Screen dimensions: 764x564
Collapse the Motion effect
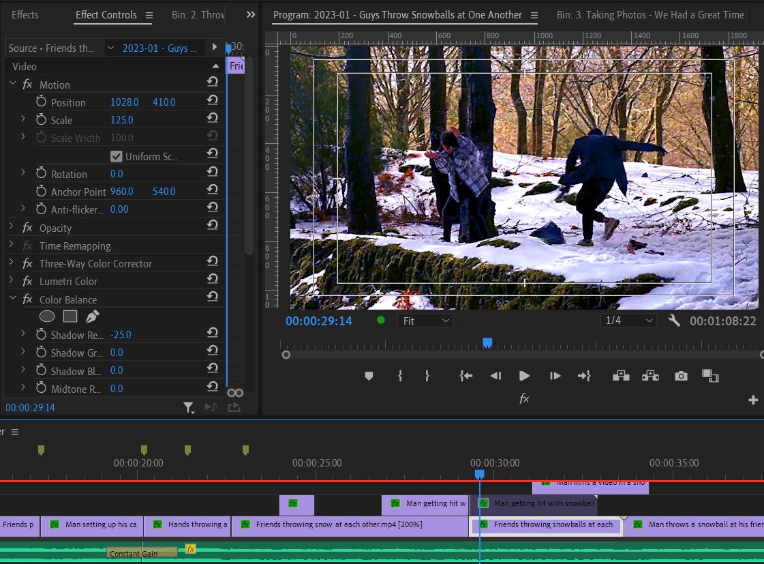[13, 83]
